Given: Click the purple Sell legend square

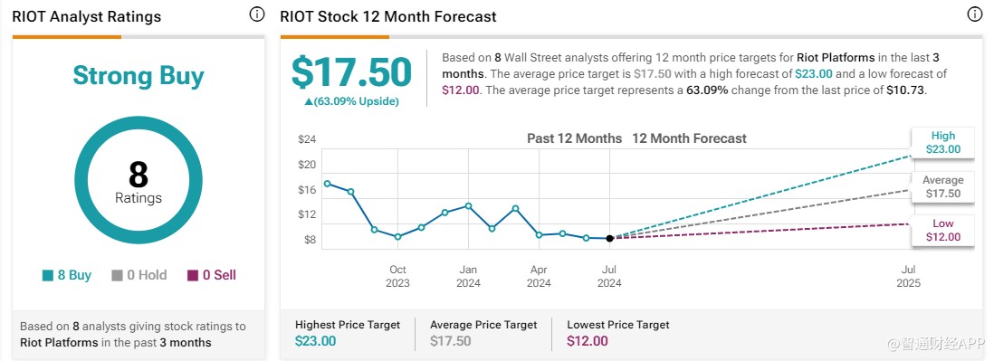Looking at the screenshot, I should coord(193,275).
